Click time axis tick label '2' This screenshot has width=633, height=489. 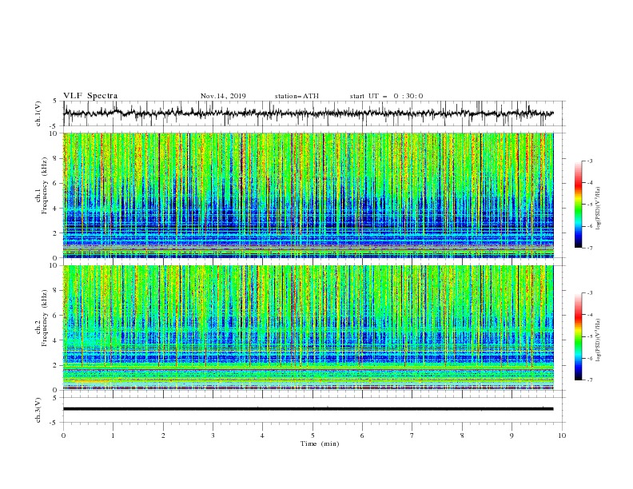163,435
